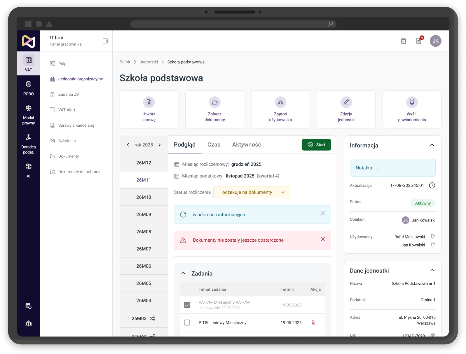Viewport: 466px width, 354px height.
Task: Select period 26M04
Action: pyautogui.click(x=144, y=301)
